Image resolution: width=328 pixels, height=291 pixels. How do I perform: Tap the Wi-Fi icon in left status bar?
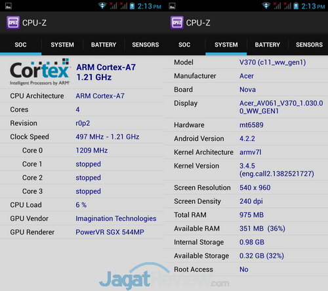[102, 6]
